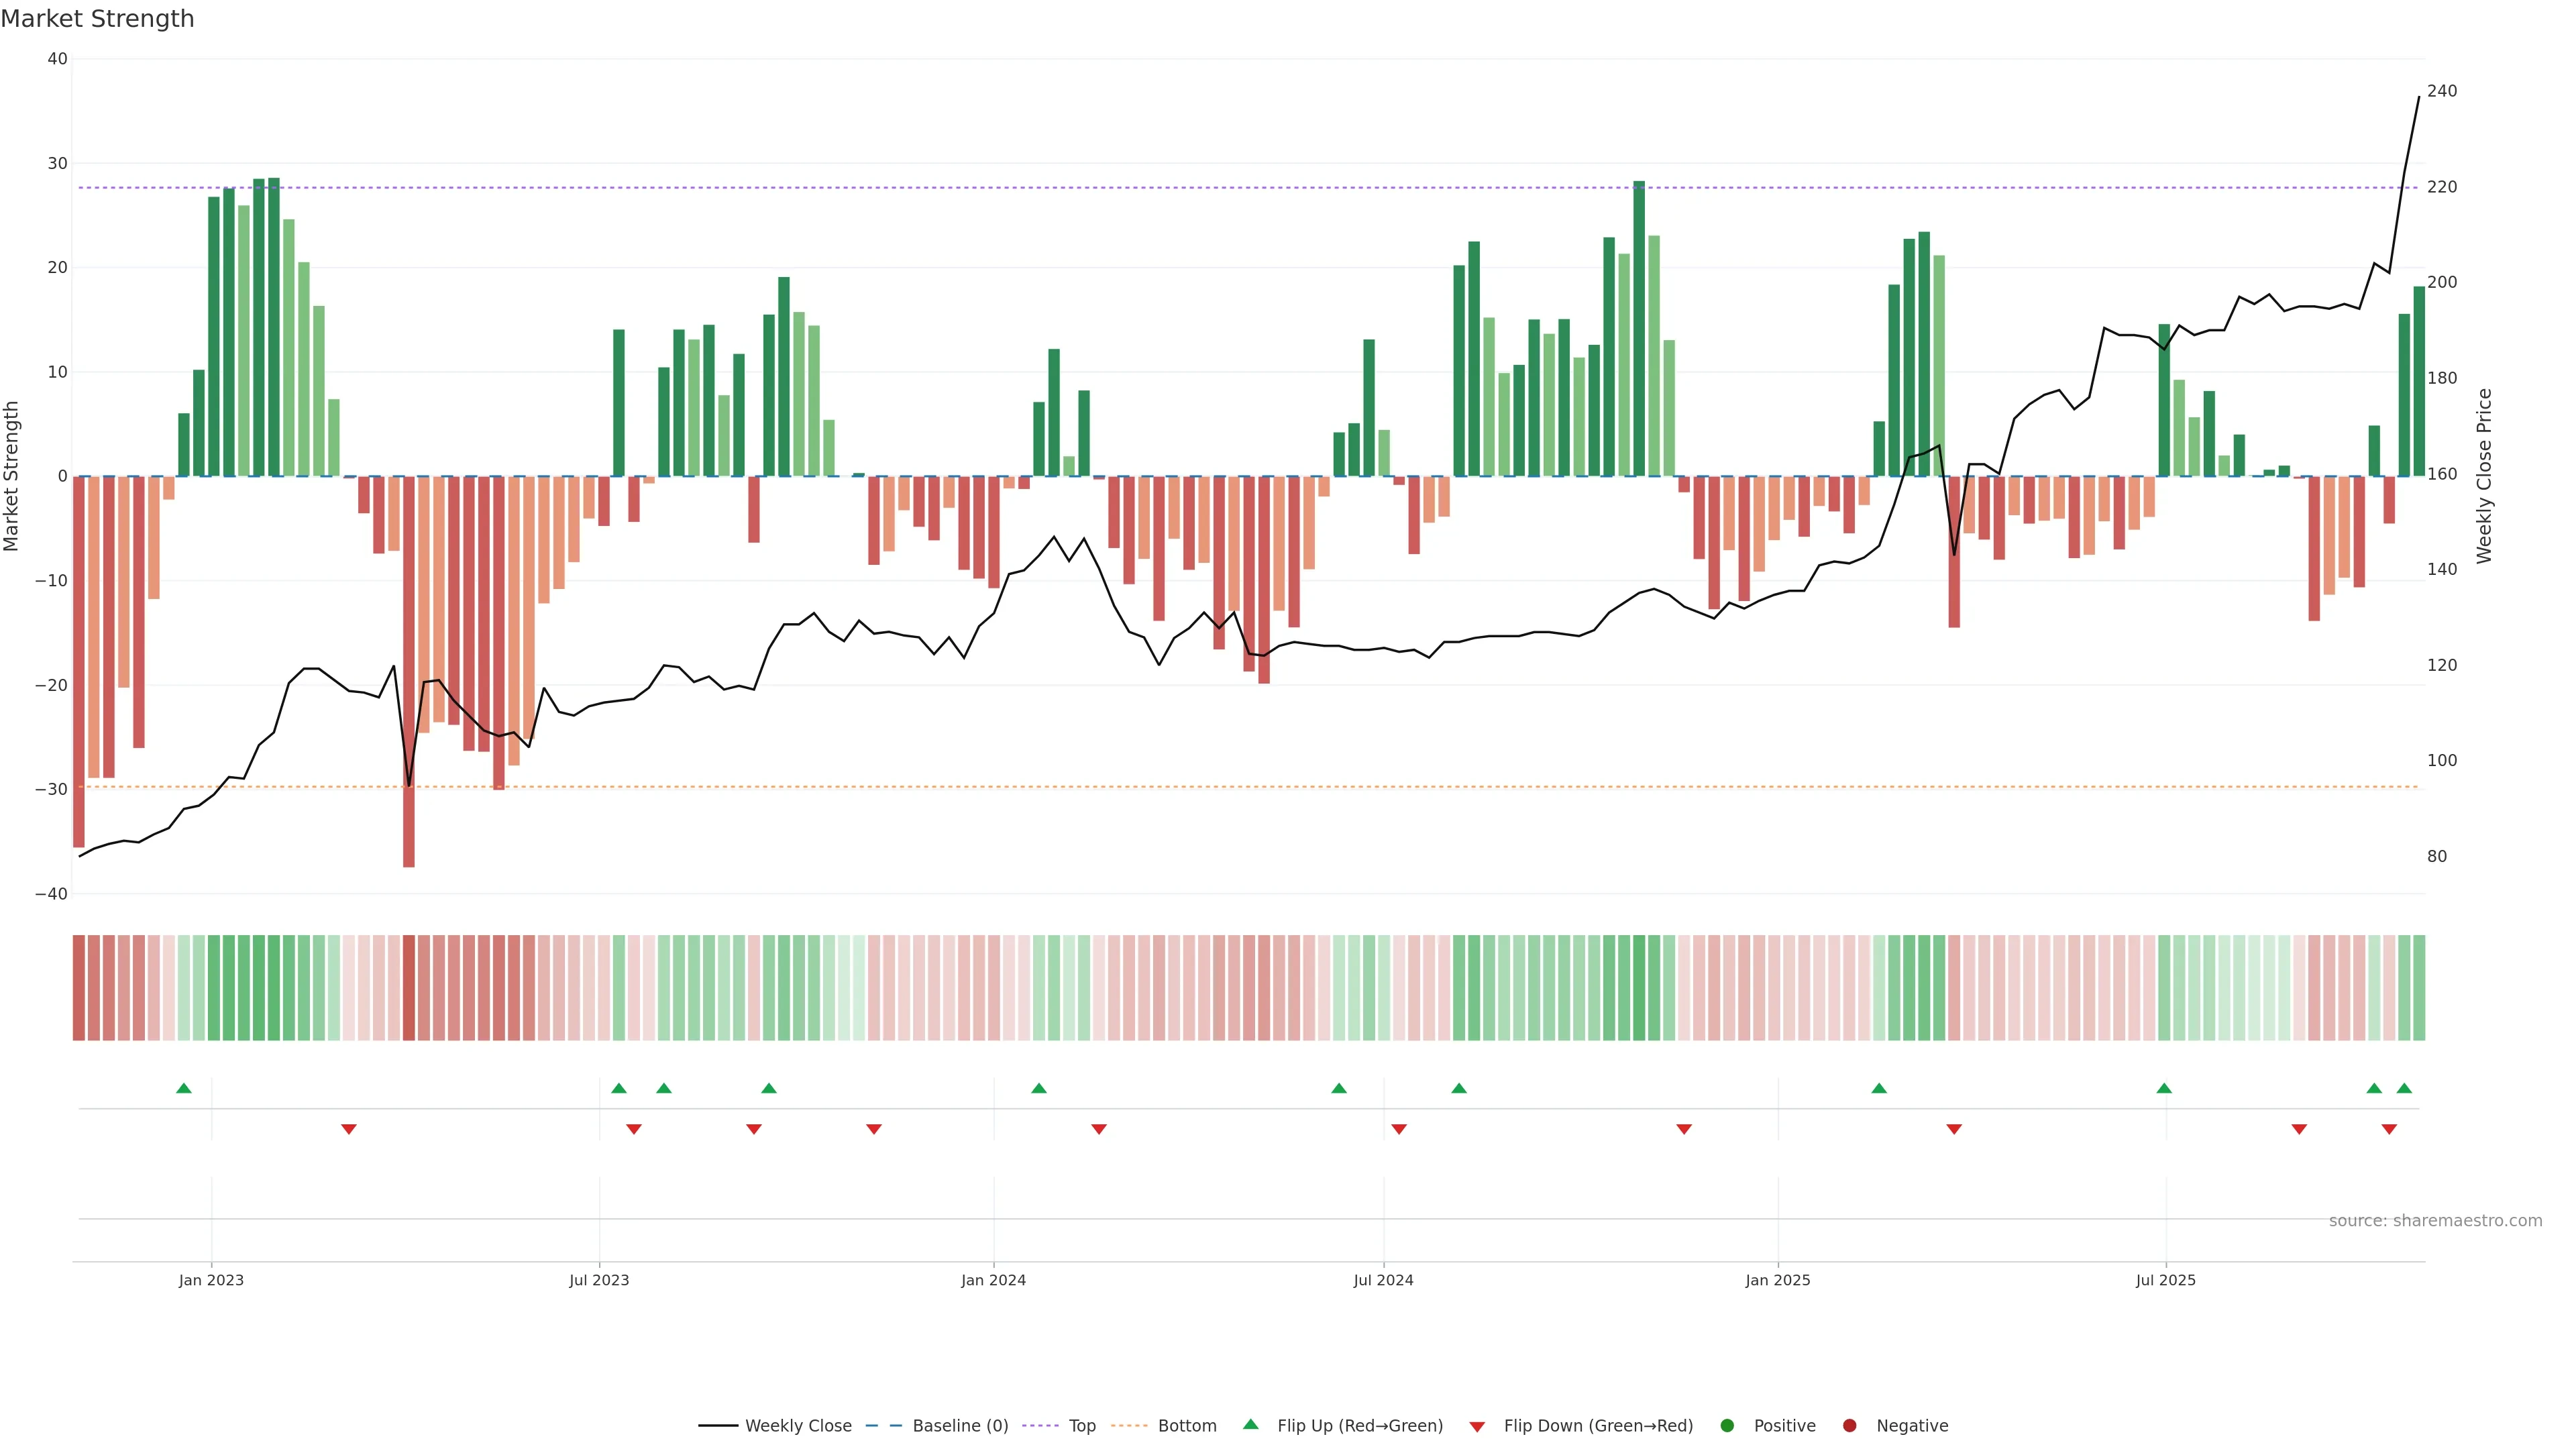Image resolution: width=2576 pixels, height=1449 pixels.
Task: Click the Weekly Close Price axis title
Action: click(2485, 476)
